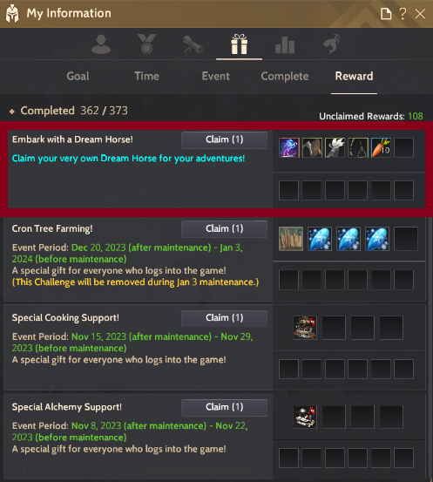Claim the Special Alchemy Support reward
Image resolution: width=433 pixels, height=482 pixels.
[224, 407]
